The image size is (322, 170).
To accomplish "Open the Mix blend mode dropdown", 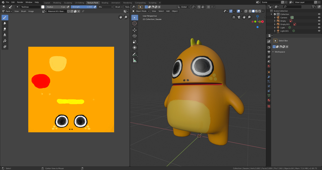I will pos(105,7).
